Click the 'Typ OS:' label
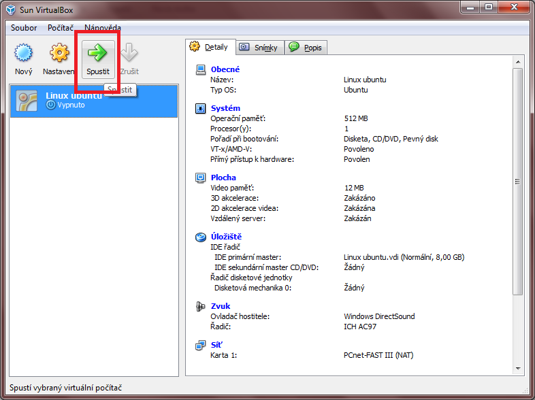The image size is (535, 400). point(223,90)
